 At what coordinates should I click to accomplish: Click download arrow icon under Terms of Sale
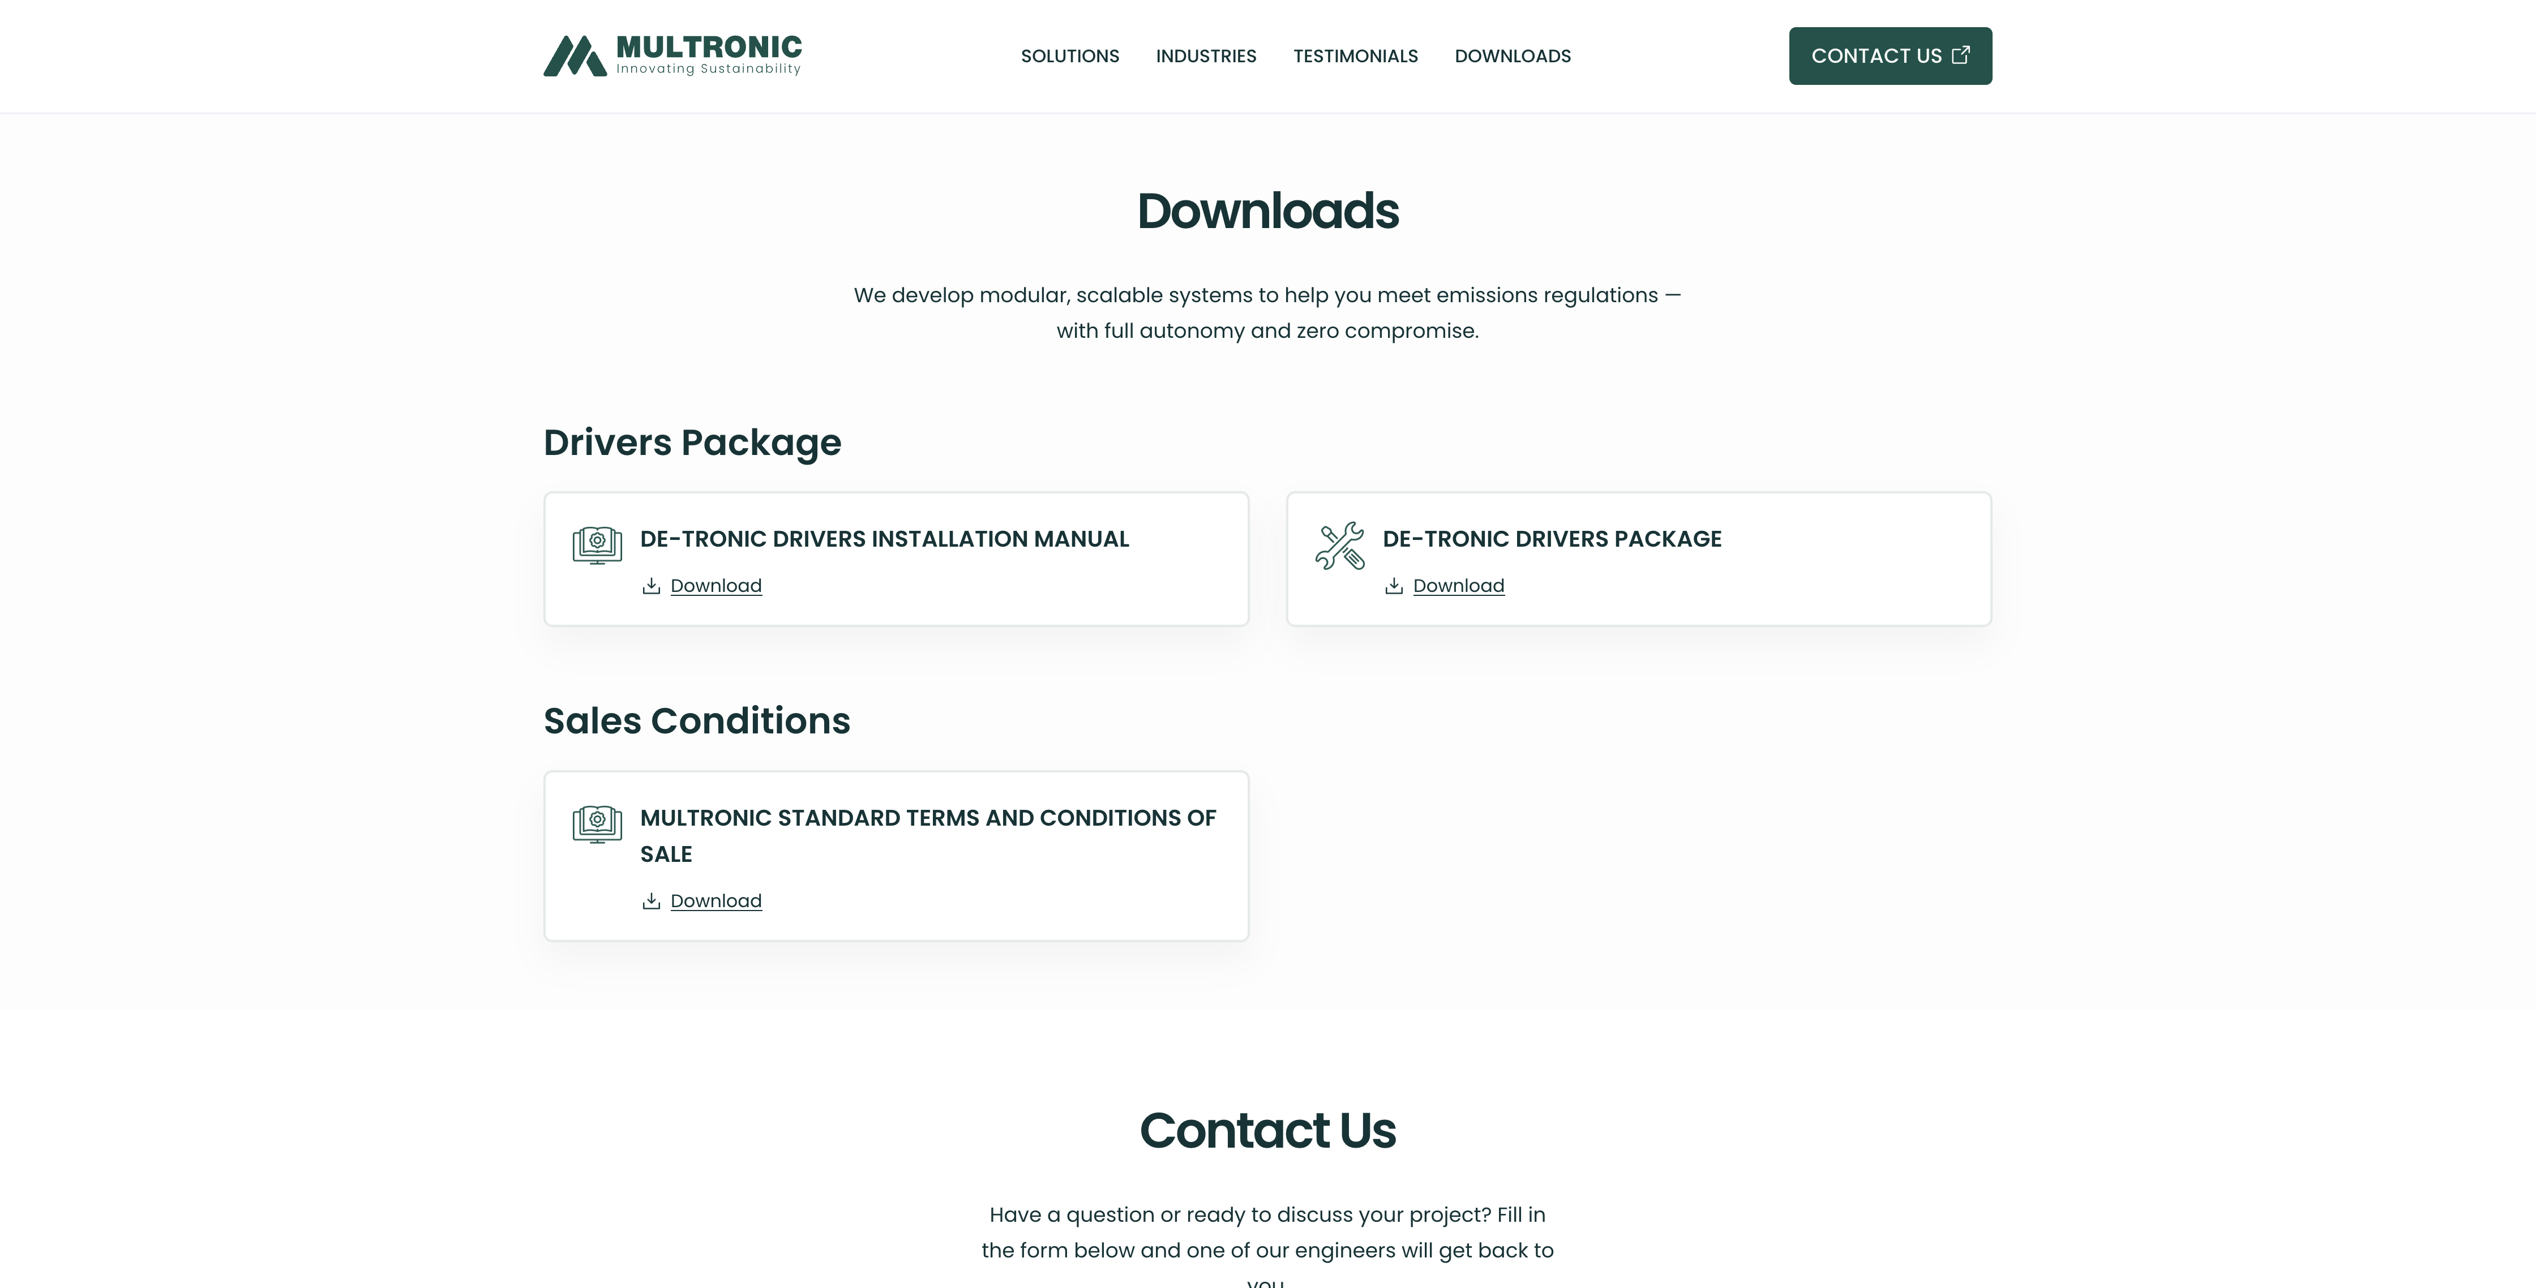(x=651, y=901)
